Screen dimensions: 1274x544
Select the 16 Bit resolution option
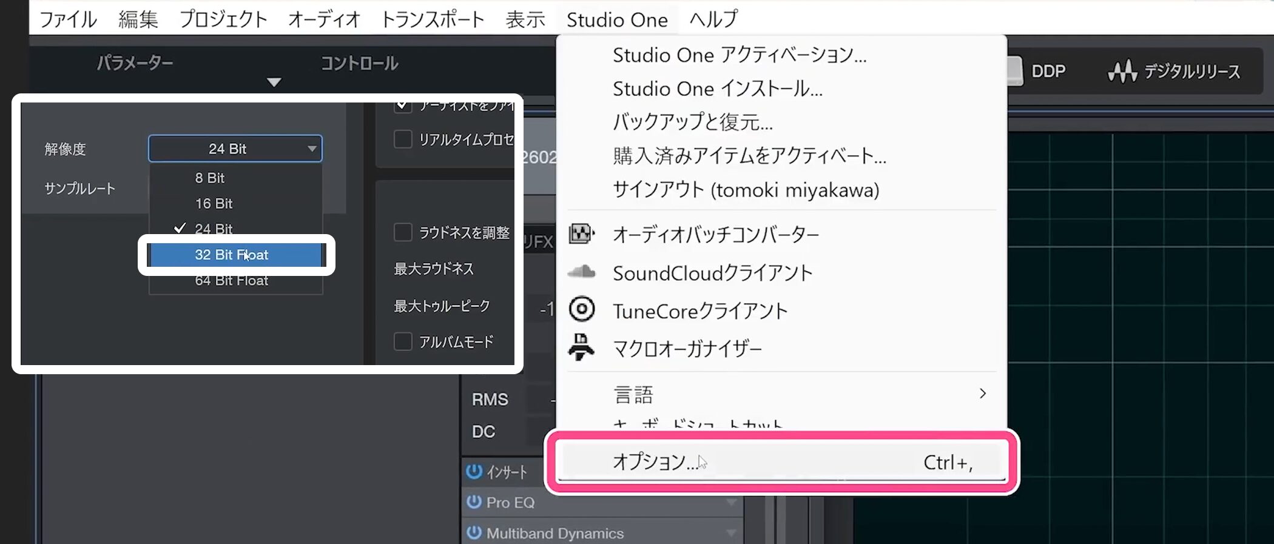pyautogui.click(x=214, y=204)
